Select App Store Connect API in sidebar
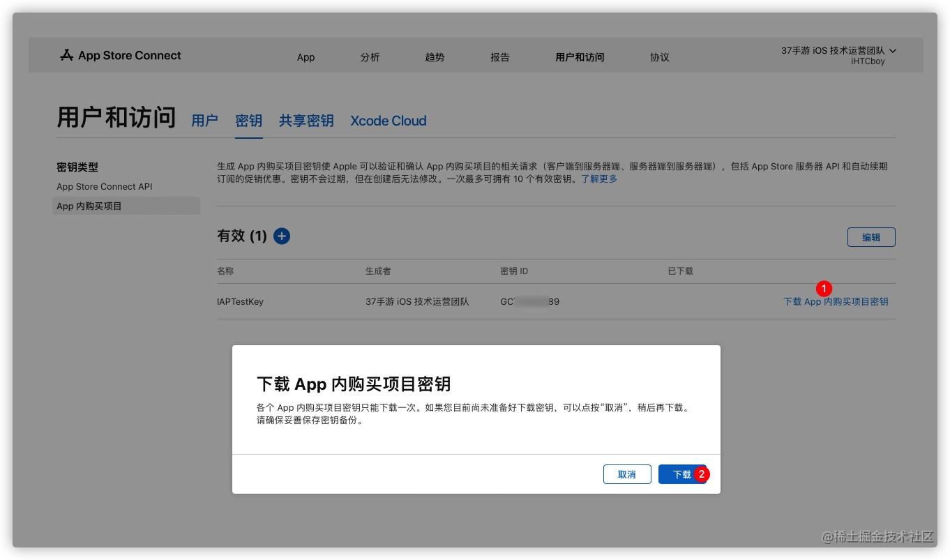 (x=105, y=186)
